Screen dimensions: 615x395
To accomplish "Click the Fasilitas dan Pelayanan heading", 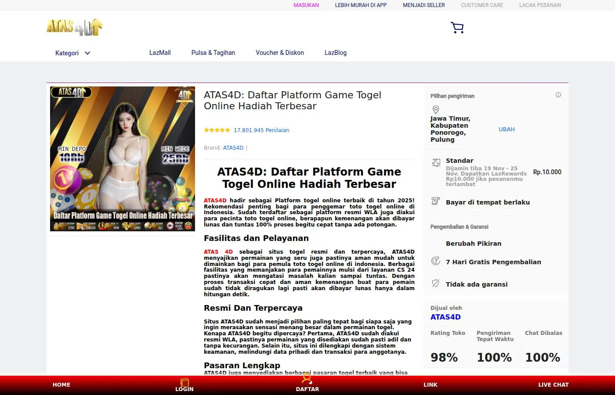I will coord(256,238).
